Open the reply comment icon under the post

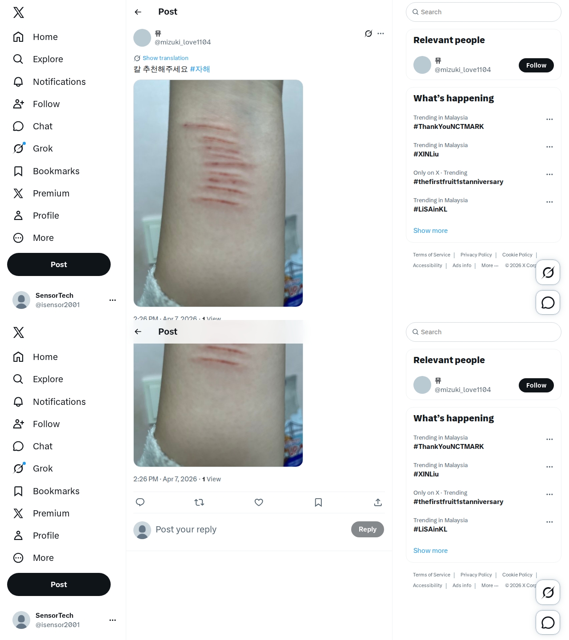click(140, 502)
